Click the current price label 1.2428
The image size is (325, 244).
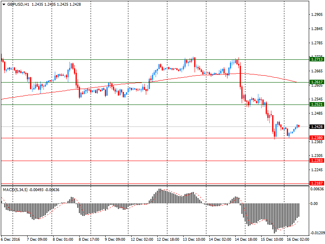coord(317,126)
